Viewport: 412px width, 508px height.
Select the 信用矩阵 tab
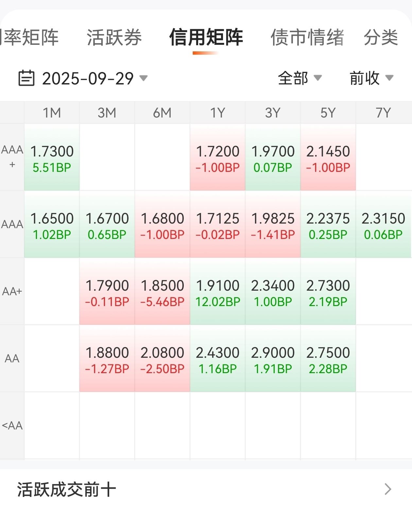[206, 37]
